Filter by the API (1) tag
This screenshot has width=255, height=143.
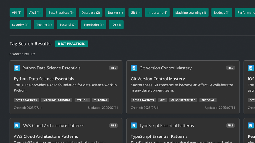click(16, 12)
